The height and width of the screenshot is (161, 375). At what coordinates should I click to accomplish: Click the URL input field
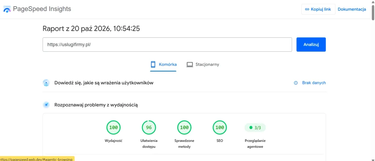coord(167,45)
